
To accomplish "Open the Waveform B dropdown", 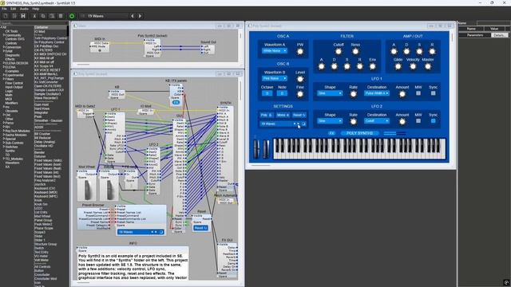I will click(x=275, y=78).
